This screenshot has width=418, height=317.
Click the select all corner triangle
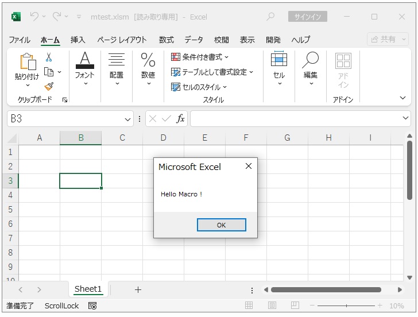point(11,138)
